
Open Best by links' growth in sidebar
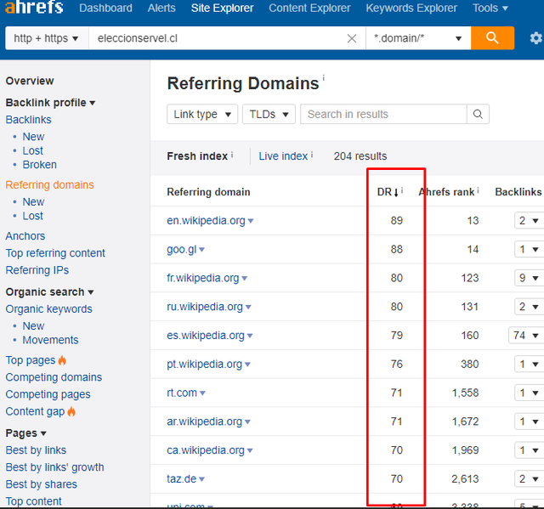(54, 467)
